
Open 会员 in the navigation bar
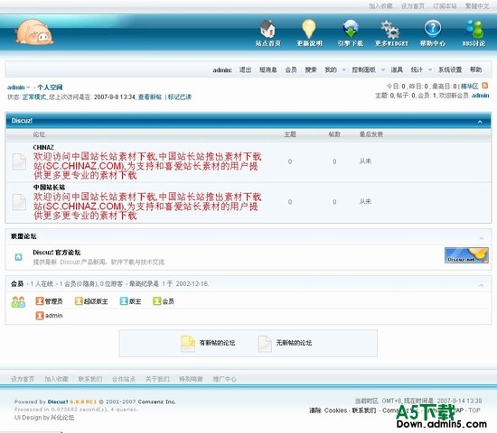[291, 69]
